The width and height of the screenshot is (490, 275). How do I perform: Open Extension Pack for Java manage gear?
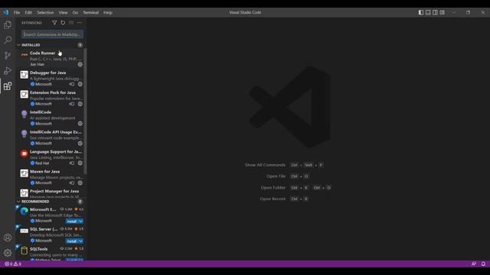(x=80, y=104)
